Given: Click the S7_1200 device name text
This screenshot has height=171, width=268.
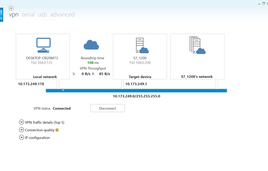Looking at the screenshot, I should (x=140, y=58).
